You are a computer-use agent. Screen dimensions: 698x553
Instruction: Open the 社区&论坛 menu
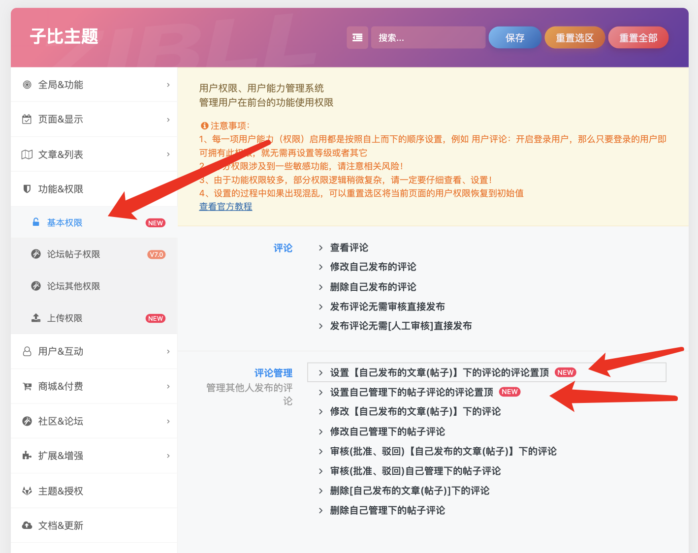tap(62, 421)
